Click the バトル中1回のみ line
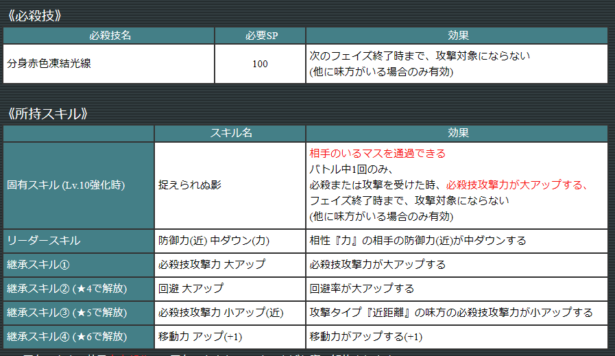This screenshot has width=615, height=356. coord(352,169)
